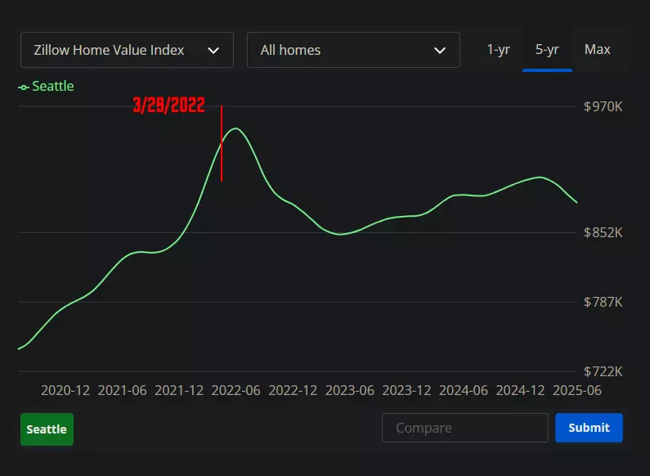Click the red vertical marker line

pos(222,143)
